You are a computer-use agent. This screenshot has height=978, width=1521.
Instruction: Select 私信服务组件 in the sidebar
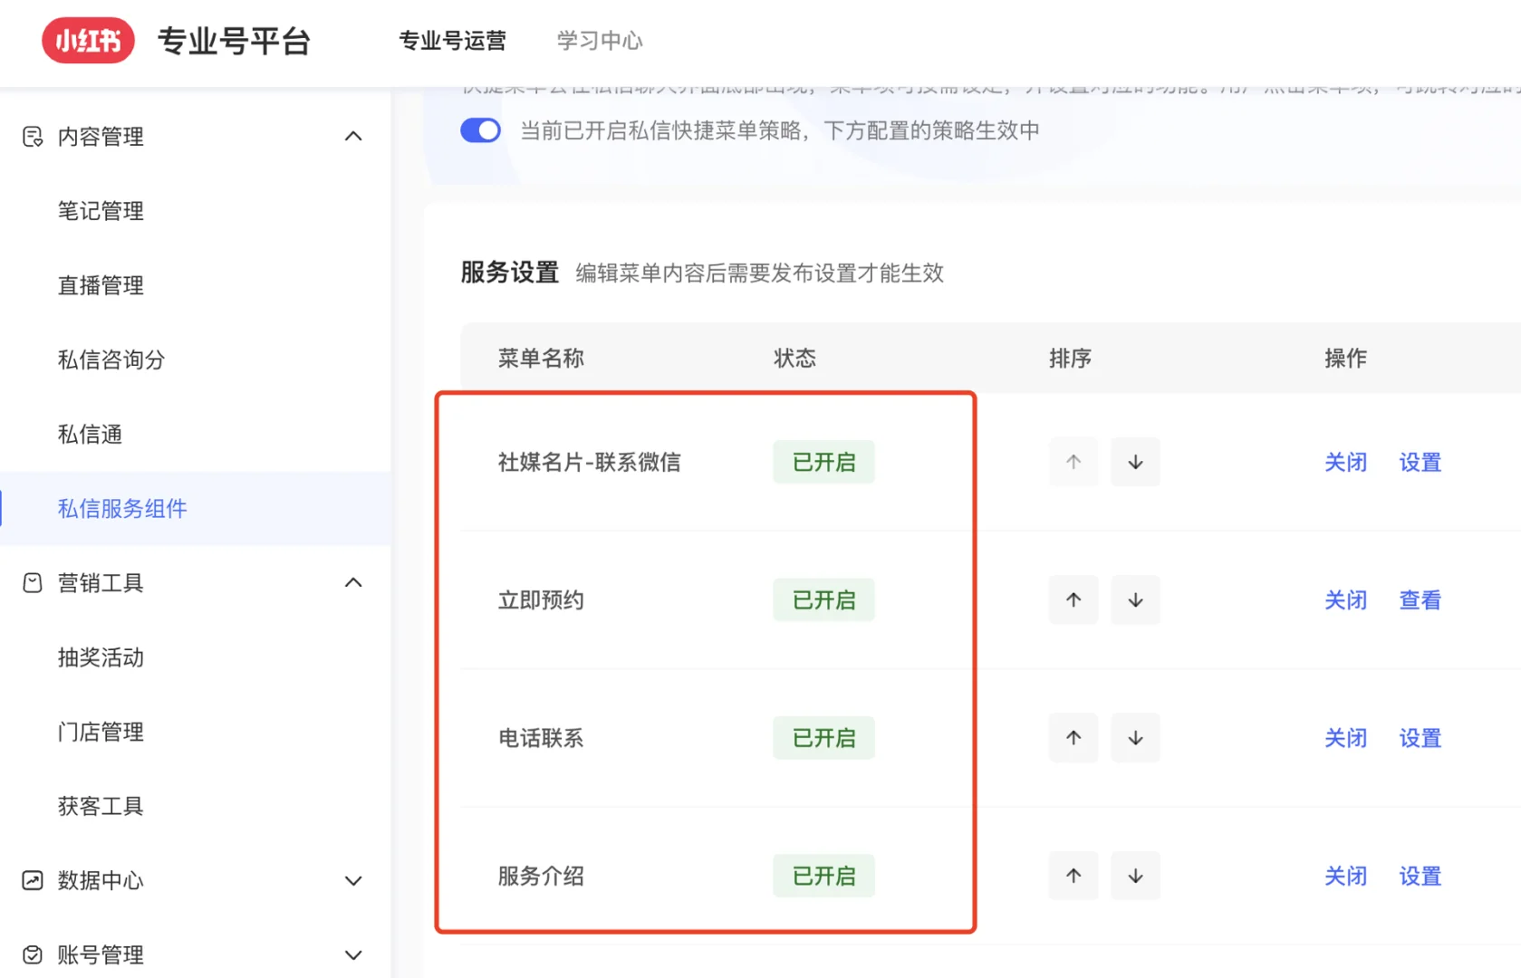coord(121,509)
